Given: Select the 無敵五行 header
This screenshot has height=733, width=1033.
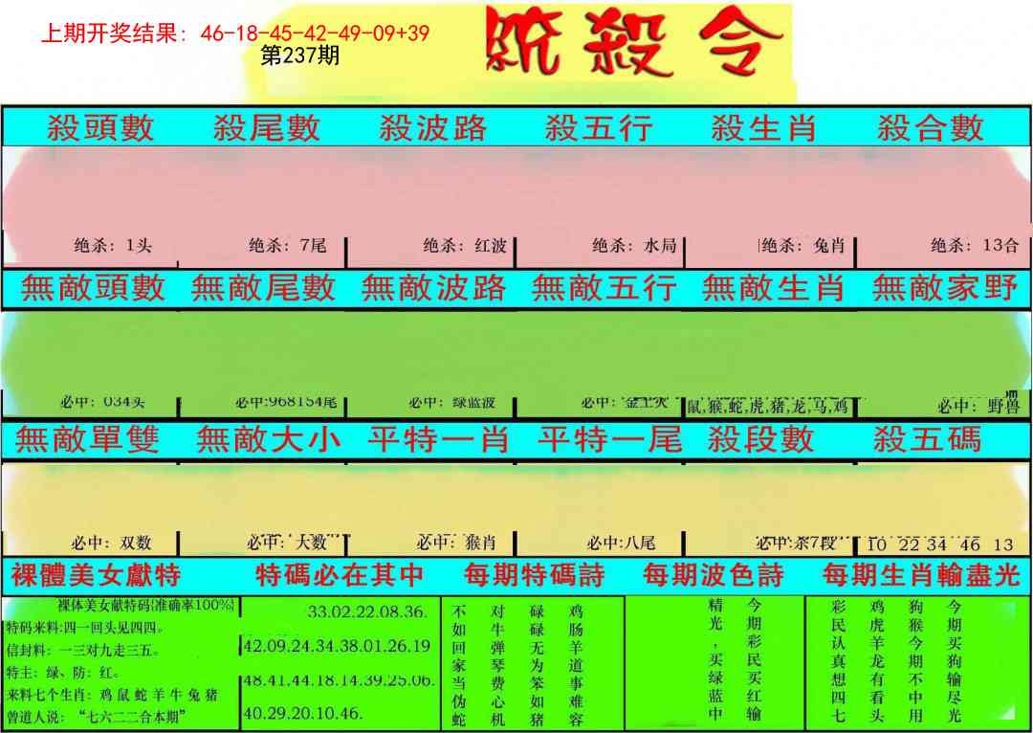Looking at the screenshot, I should click(x=604, y=288).
